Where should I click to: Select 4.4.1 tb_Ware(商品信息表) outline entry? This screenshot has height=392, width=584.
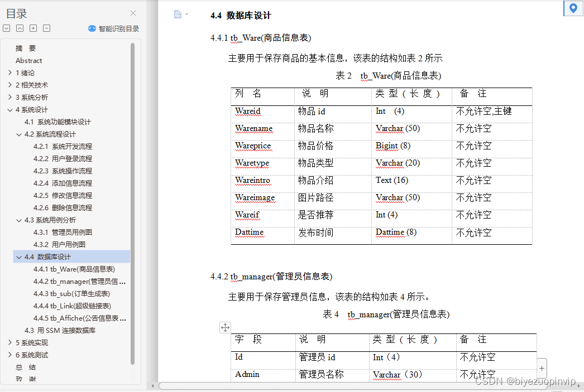coord(74,269)
